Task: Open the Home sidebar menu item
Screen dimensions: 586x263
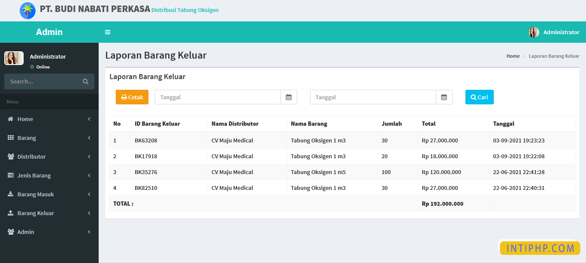Action: tap(26, 119)
